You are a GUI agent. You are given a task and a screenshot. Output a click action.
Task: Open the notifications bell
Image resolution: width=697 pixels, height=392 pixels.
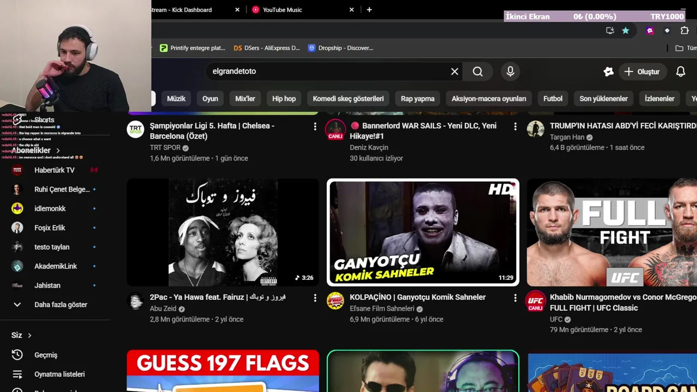tap(681, 71)
